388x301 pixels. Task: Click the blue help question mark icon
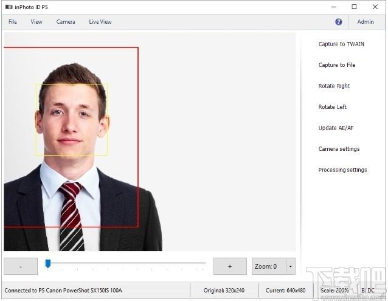[x=339, y=22]
